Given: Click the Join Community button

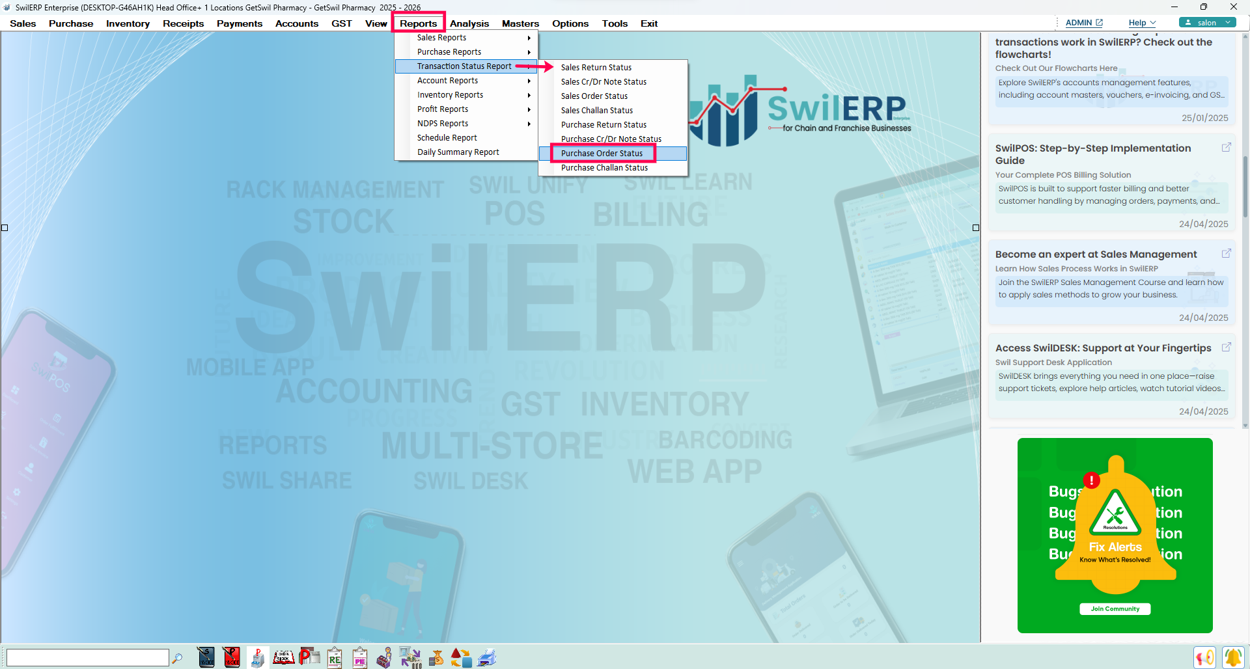Looking at the screenshot, I should coord(1115,609).
